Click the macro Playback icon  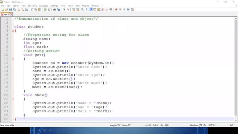pyautogui.click(x=124, y=9)
